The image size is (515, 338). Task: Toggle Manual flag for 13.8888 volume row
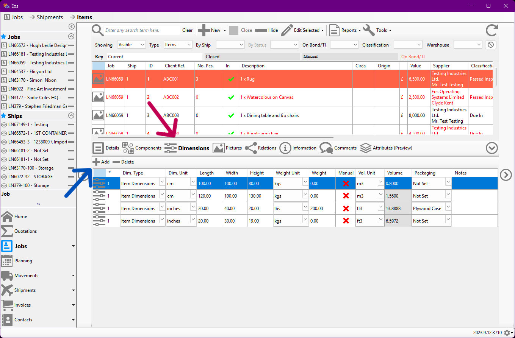(346, 208)
